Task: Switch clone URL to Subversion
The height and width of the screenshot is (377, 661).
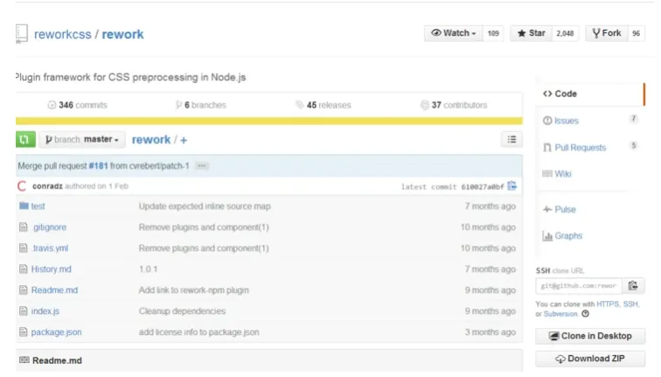Action: 560,314
